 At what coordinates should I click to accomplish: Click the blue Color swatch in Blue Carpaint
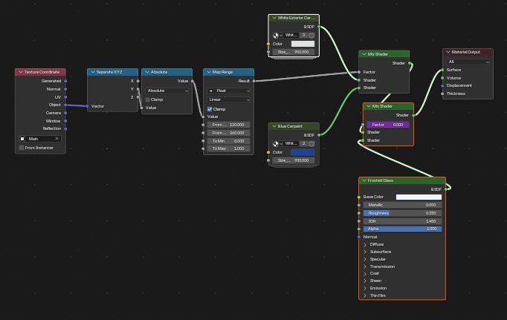tap(303, 152)
